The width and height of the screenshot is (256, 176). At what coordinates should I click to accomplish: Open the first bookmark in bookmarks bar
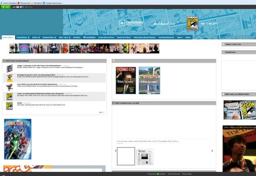8,3
